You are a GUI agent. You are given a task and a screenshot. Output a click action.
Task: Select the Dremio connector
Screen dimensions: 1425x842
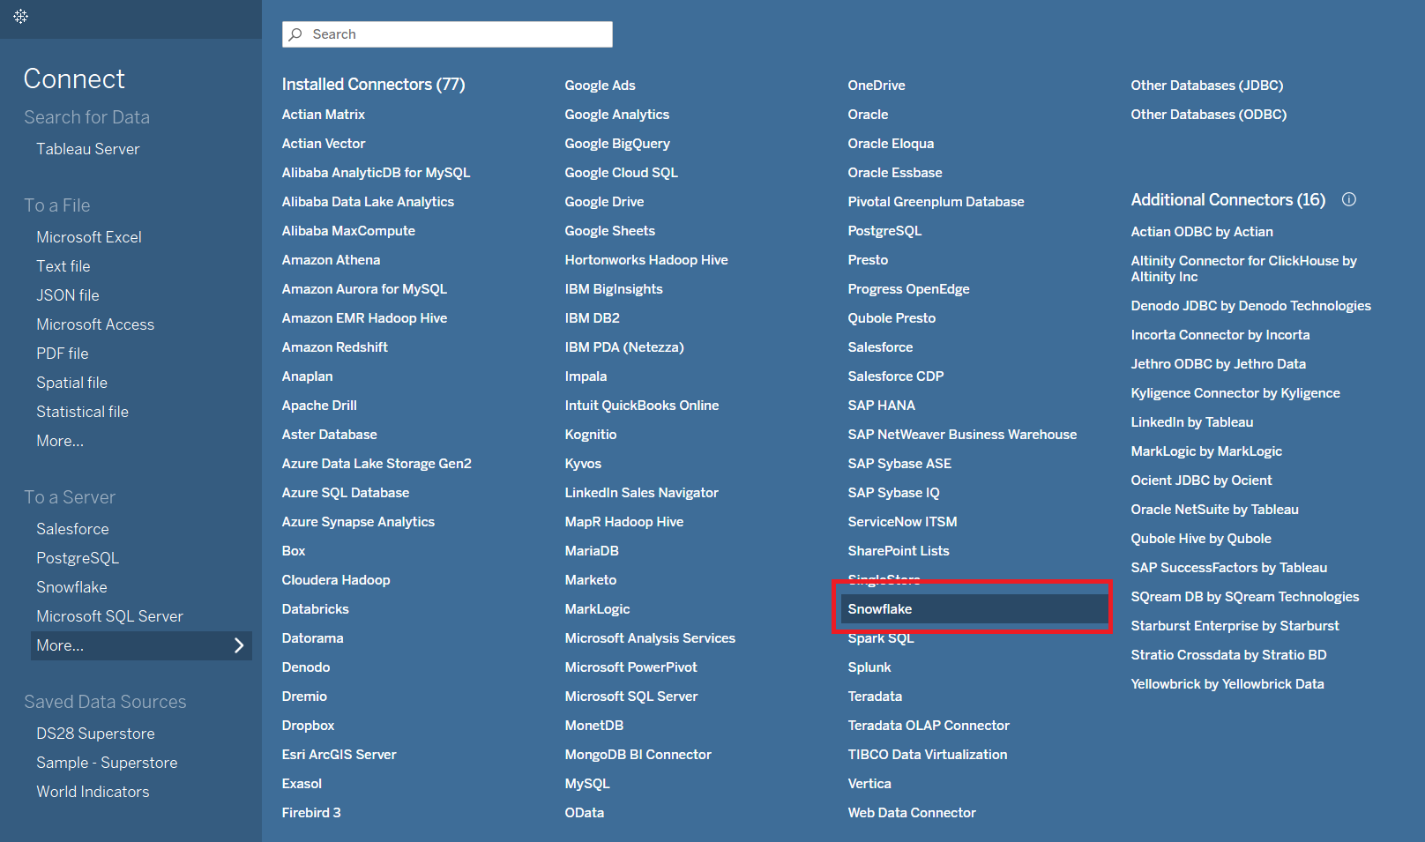pos(304,697)
